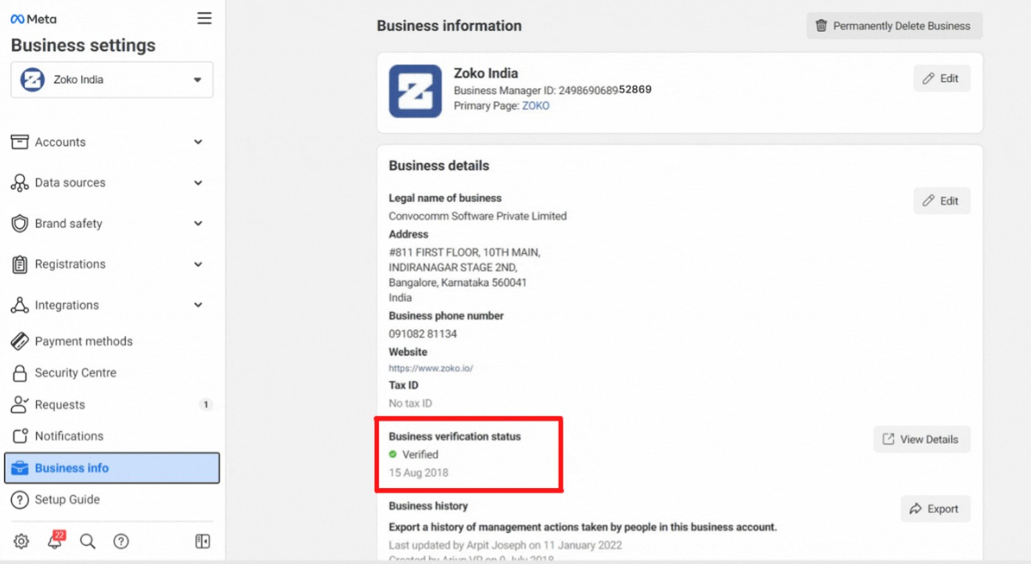Click the Payment methods card icon
The image size is (1031, 564).
19,341
